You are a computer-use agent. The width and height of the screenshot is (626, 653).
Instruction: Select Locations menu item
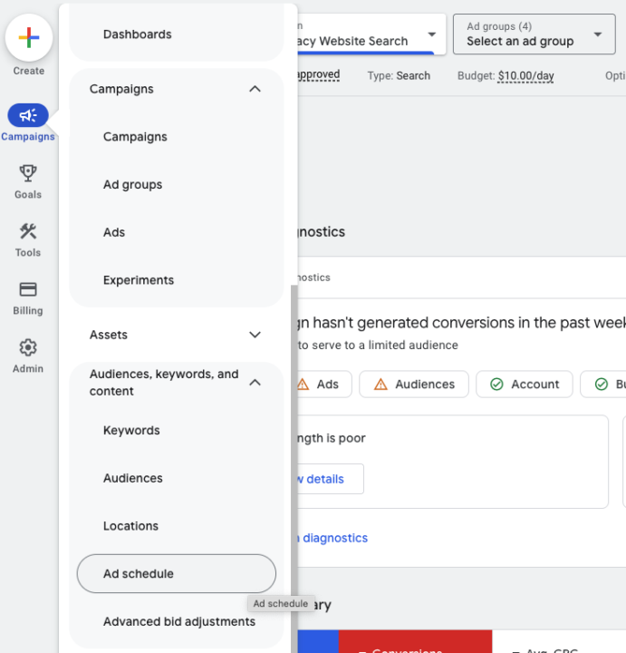point(130,526)
